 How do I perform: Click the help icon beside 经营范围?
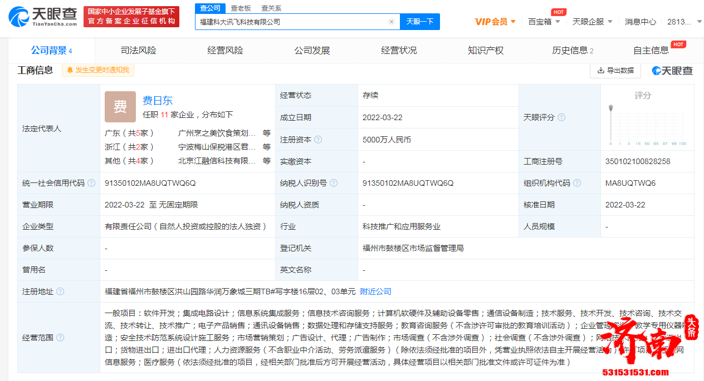(x=61, y=337)
